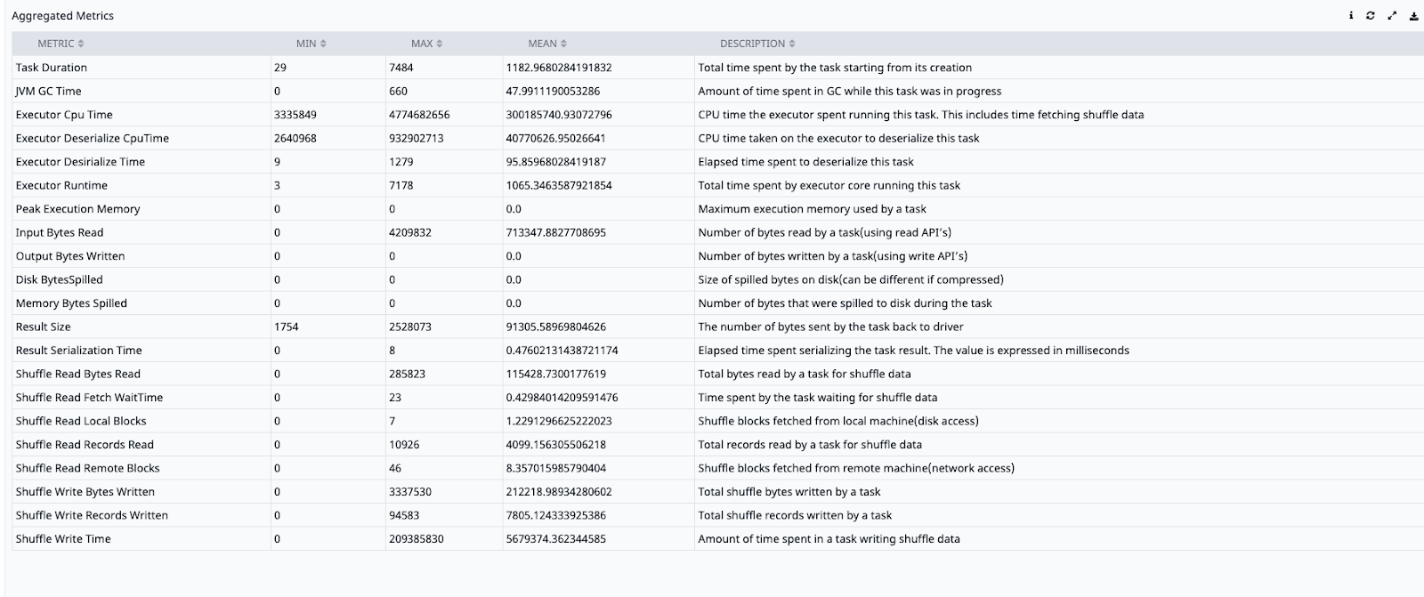Select the Peak Execution Memory metric
The height and width of the screenshot is (597, 1424).
pyautogui.click(x=77, y=209)
